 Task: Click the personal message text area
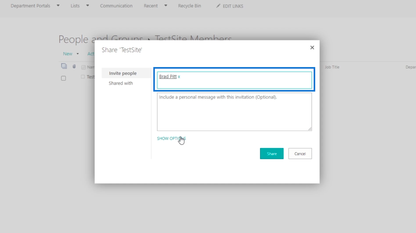pos(234,112)
